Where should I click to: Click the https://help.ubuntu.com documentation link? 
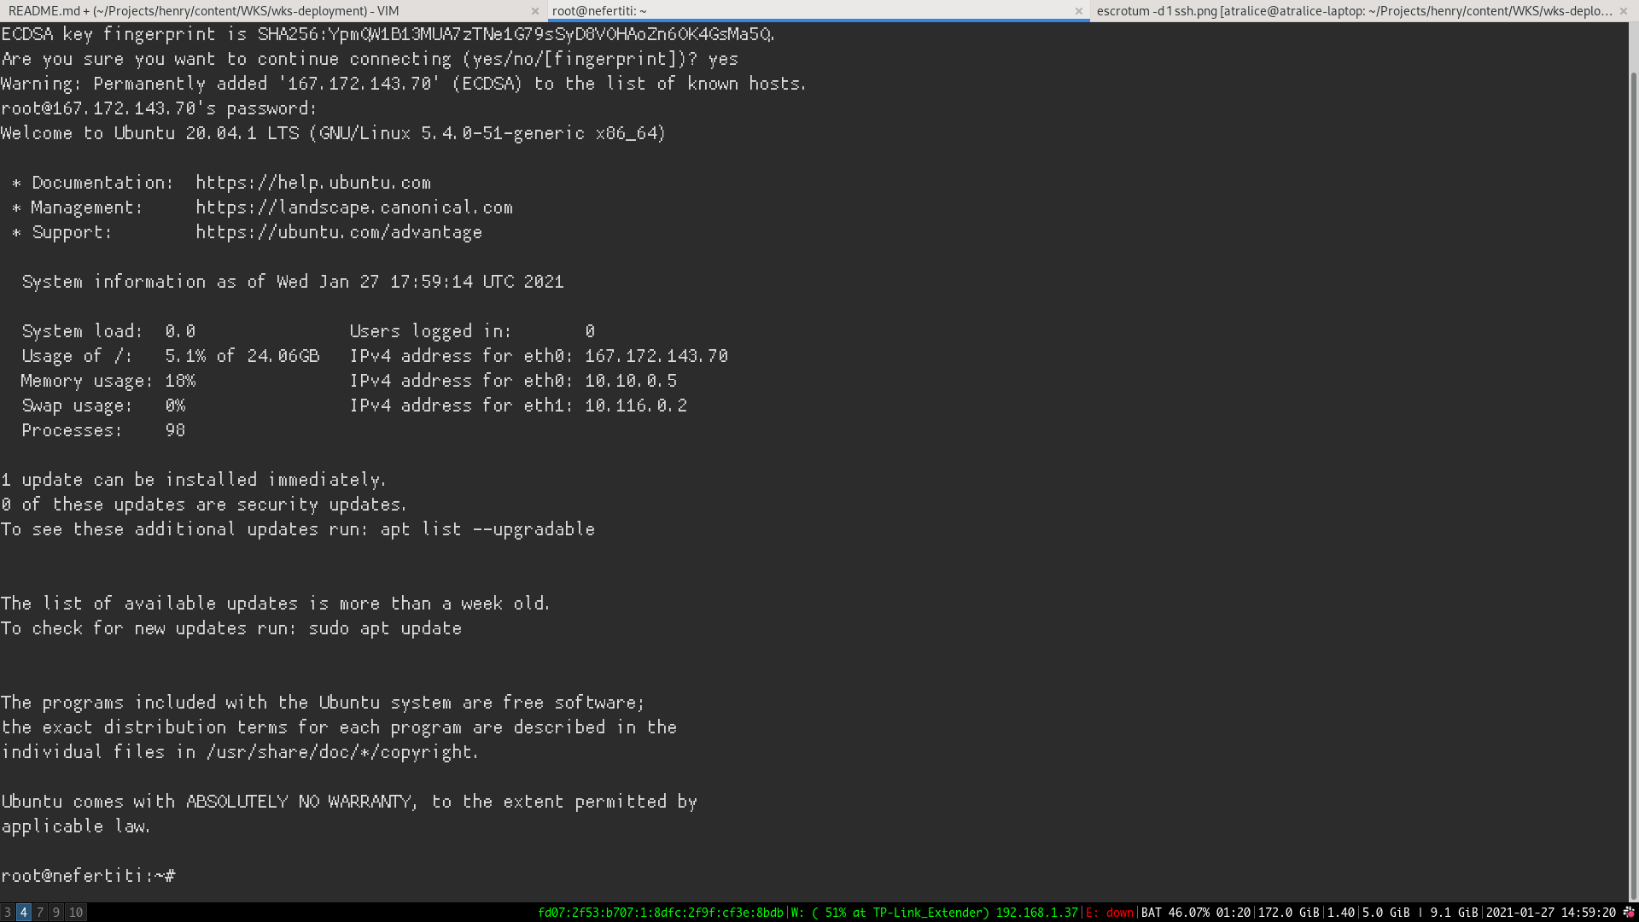313,183
